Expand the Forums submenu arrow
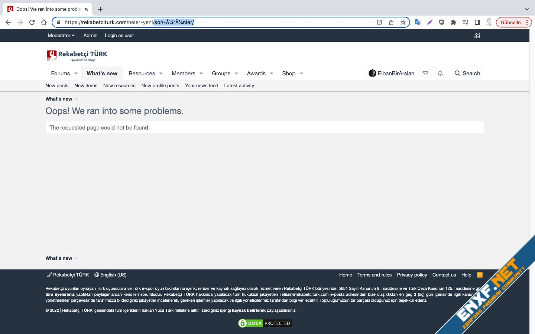535x334 pixels. click(76, 73)
